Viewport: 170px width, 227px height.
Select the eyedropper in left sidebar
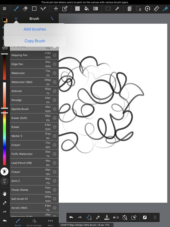5,203
